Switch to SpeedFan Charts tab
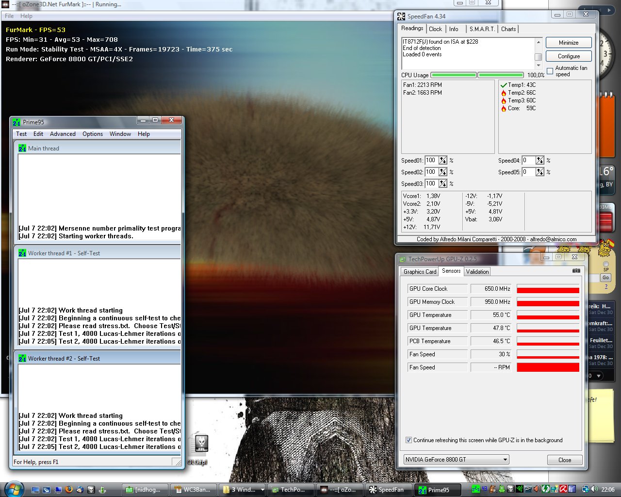Image resolution: width=621 pixels, height=497 pixels. 508,29
